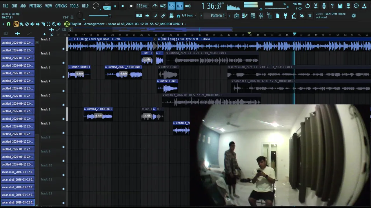This screenshot has height=208, width=371.
Task: Toggle loop recording
Action: click(x=188, y=6)
